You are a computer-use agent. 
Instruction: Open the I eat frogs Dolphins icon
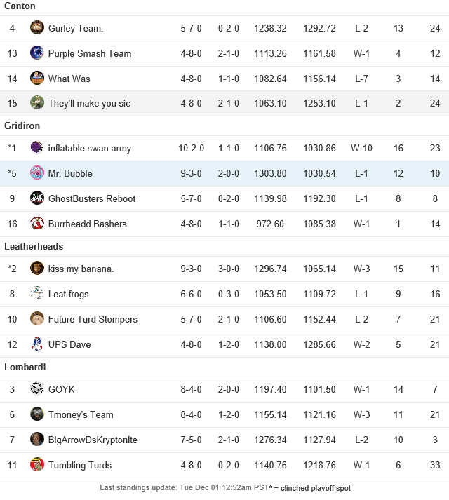[37, 293]
